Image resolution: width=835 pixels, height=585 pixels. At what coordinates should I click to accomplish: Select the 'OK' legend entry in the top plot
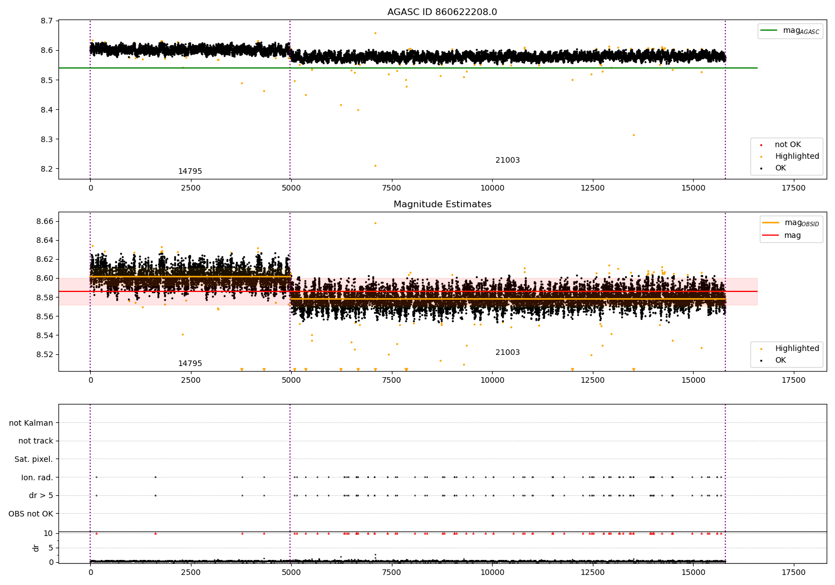[x=780, y=168]
